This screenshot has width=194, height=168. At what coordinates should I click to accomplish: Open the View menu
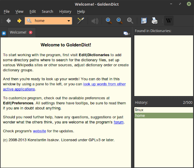pyautogui.click(x=19, y=12)
